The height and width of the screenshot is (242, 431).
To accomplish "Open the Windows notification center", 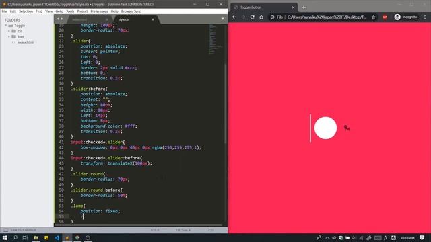I will coord(422,237).
